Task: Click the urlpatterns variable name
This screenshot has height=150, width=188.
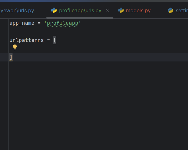Action: 27,40
